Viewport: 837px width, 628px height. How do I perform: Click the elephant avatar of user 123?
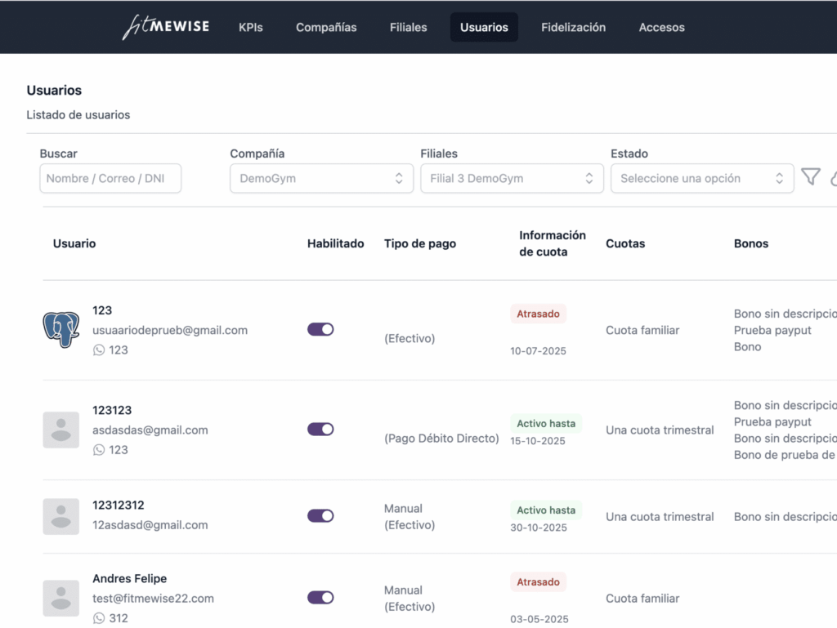(x=60, y=329)
